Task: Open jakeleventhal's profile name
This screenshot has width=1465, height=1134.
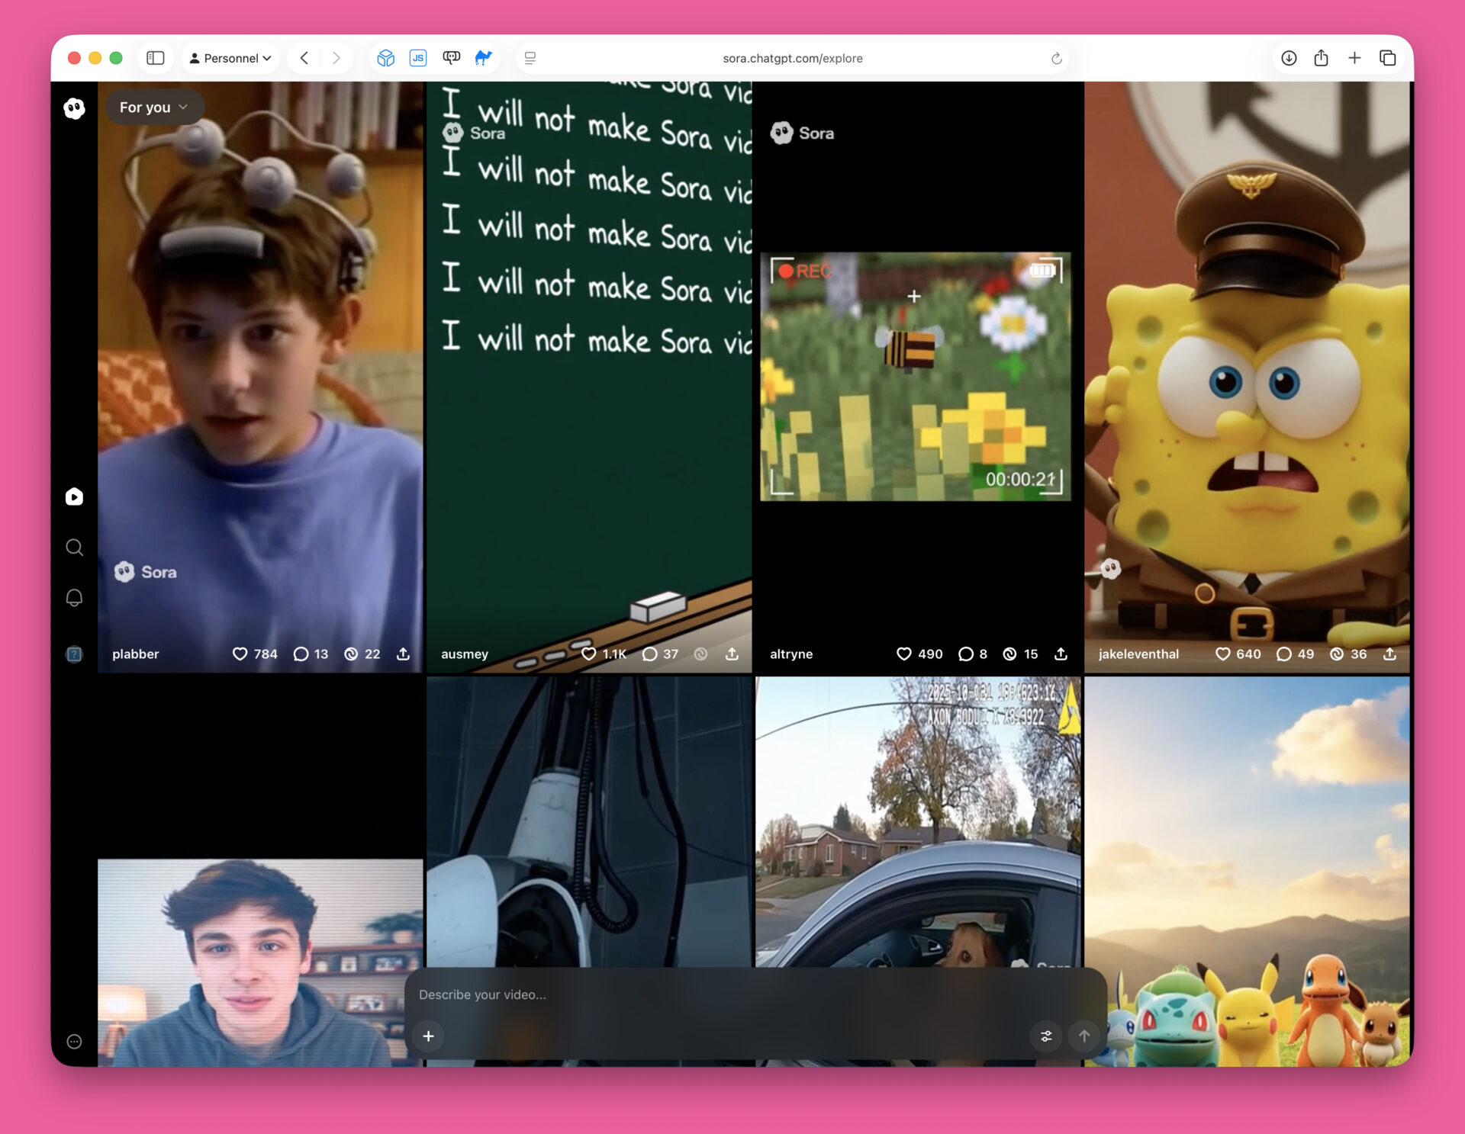Action: coord(1138,654)
